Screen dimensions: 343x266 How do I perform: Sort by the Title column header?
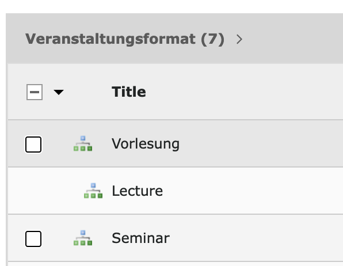[129, 92]
